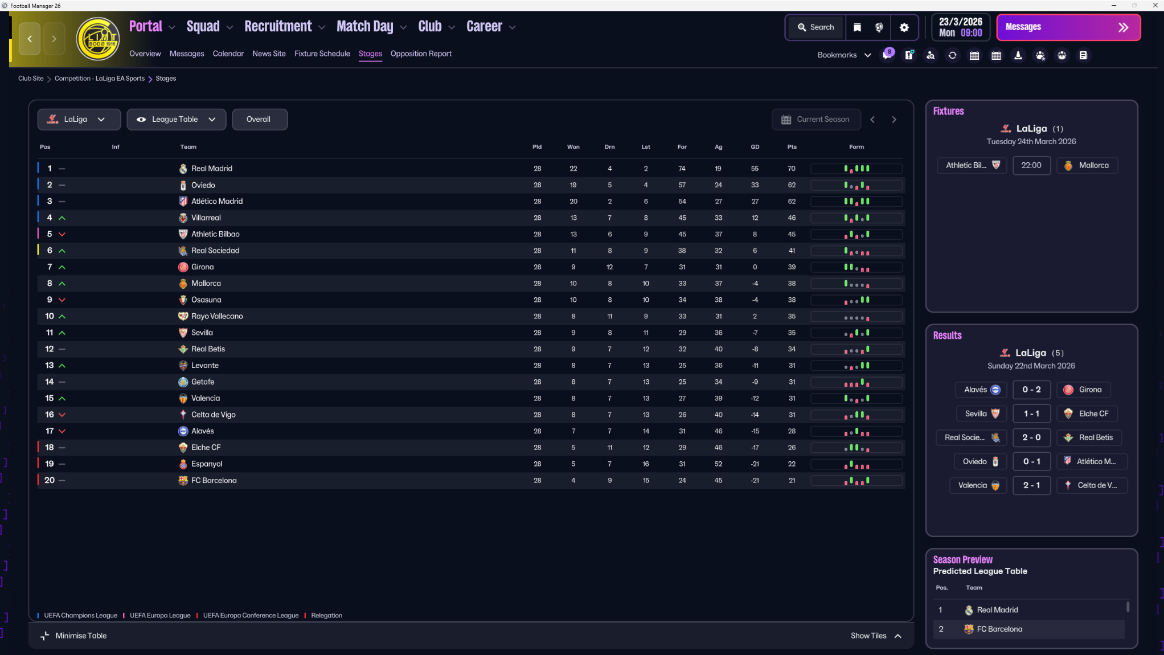Open Real Madrid team link in table
The width and height of the screenshot is (1164, 655).
tap(211, 169)
